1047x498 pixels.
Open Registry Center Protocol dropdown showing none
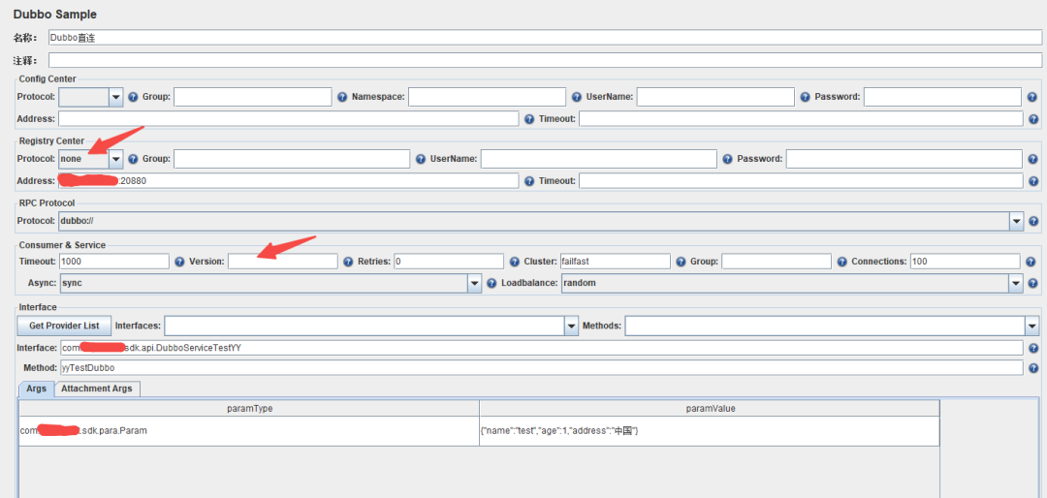(x=91, y=159)
